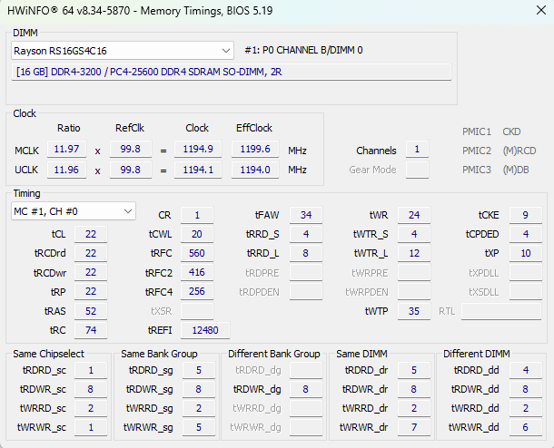Click the CKD label

(511, 131)
